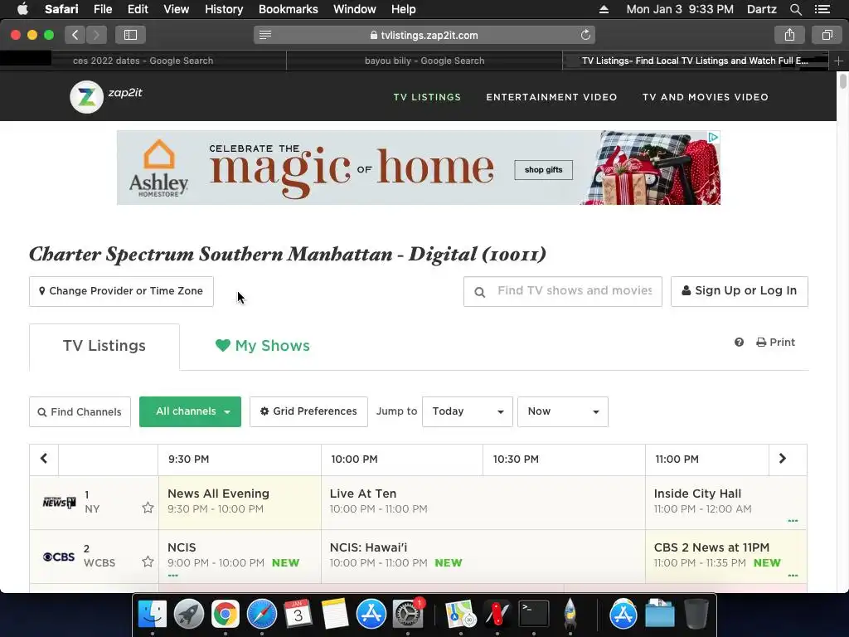The image size is (849, 637).
Task: Click TV LISTINGS nav link
Action: click(x=427, y=97)
